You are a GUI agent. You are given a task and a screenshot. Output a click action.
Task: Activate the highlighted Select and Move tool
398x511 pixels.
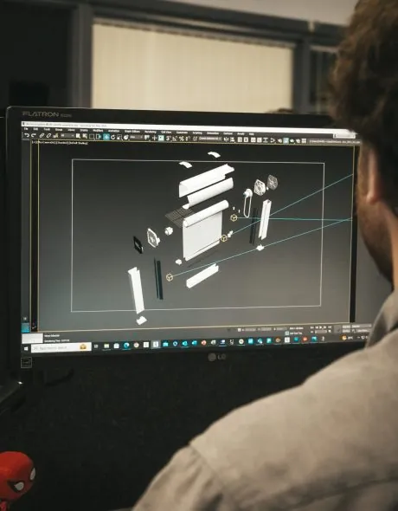(x=106, y=137)
